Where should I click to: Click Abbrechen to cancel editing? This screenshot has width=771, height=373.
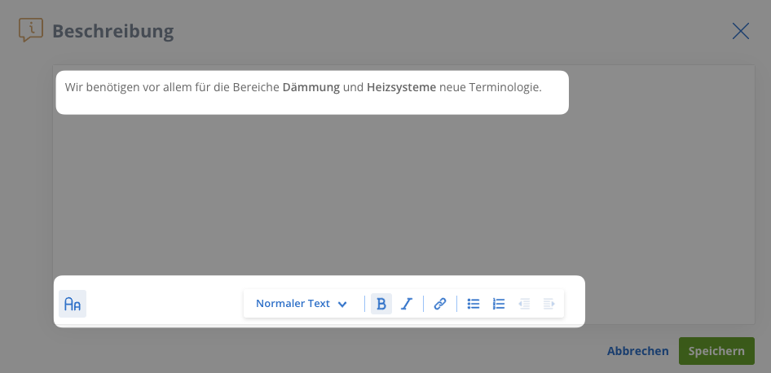[x=638, y=351]
